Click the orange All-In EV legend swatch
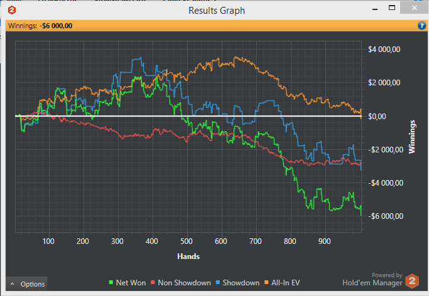Image resolution: width=429 pixels, height=296 pixels. click(266, 282)
